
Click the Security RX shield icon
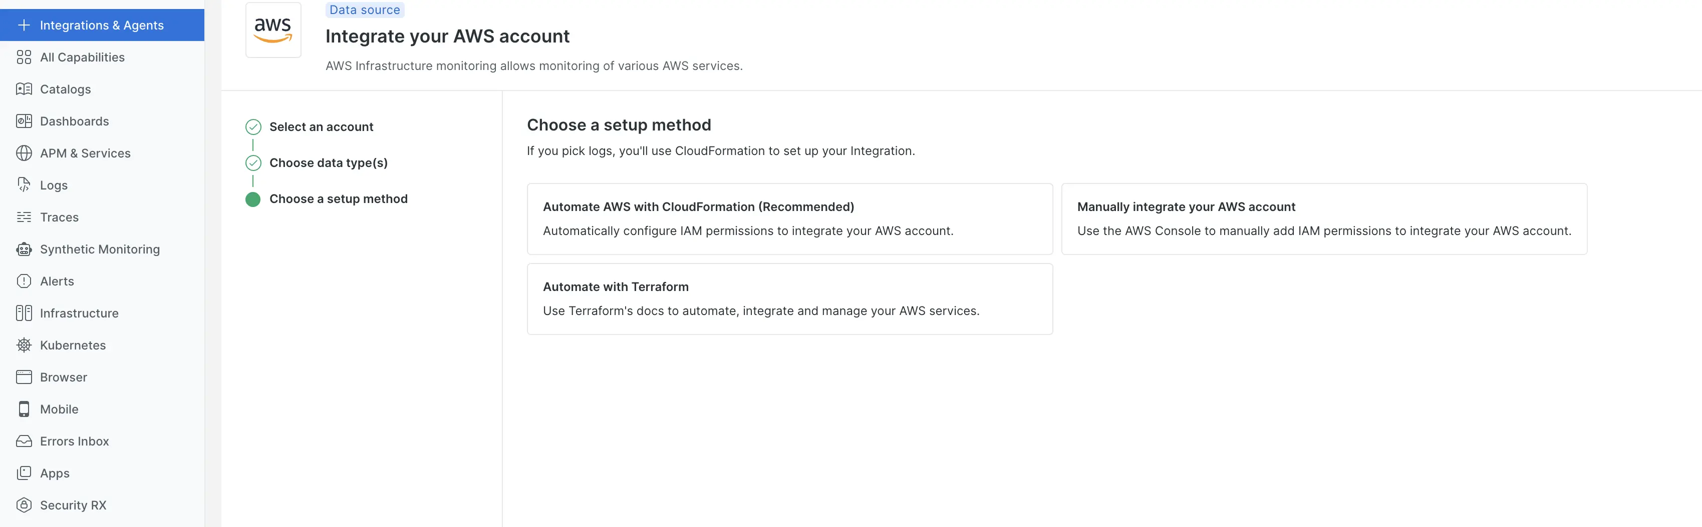tap(24, 505)
